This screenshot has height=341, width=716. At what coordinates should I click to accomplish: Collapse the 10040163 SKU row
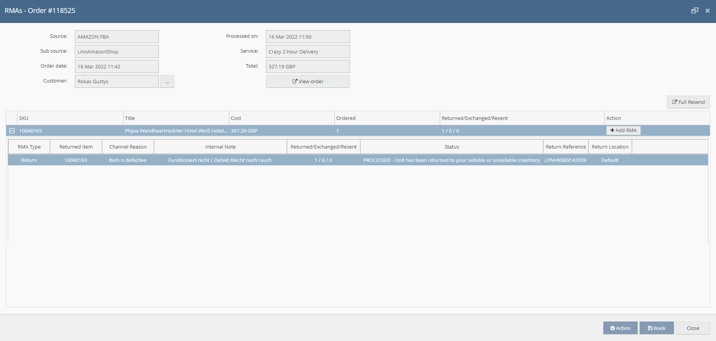coord(12,131)
